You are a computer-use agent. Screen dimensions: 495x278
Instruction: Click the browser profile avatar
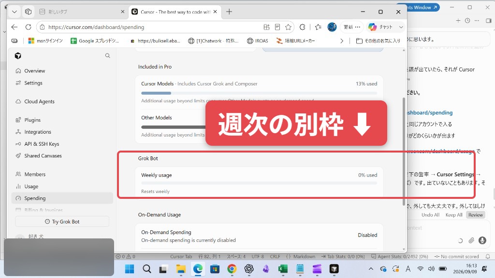coord(332,27)
